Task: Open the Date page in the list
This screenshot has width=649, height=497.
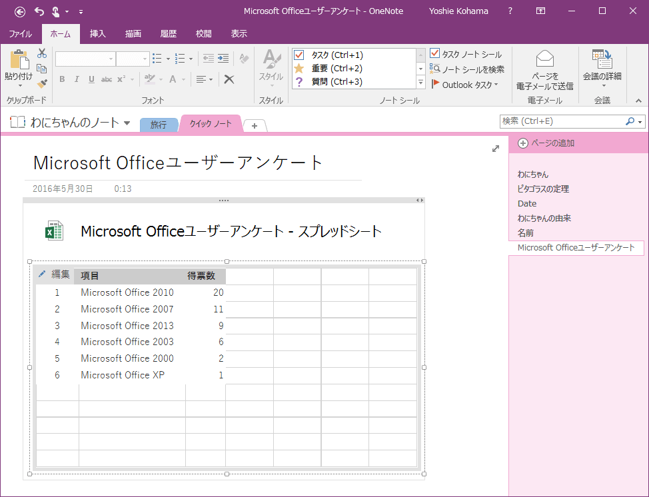Action: pos(527,204)
